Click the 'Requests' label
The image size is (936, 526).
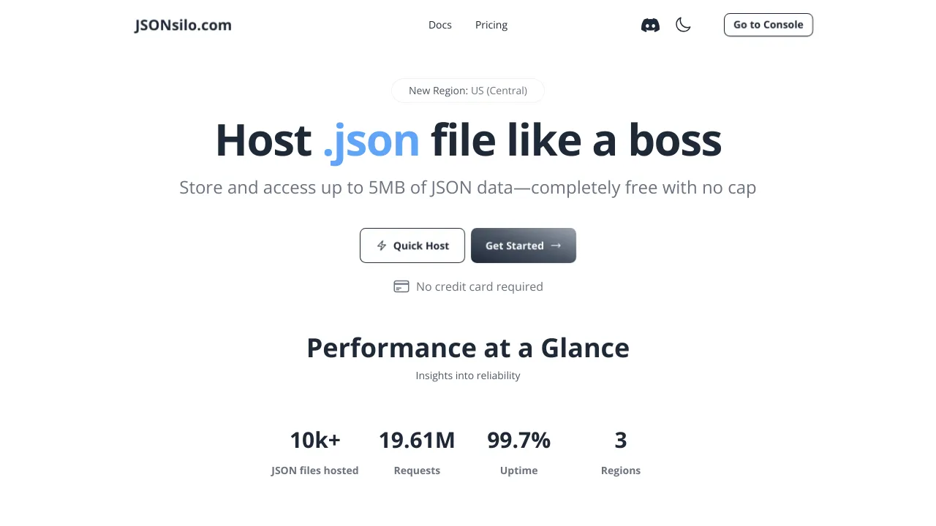tap(417, 470)
